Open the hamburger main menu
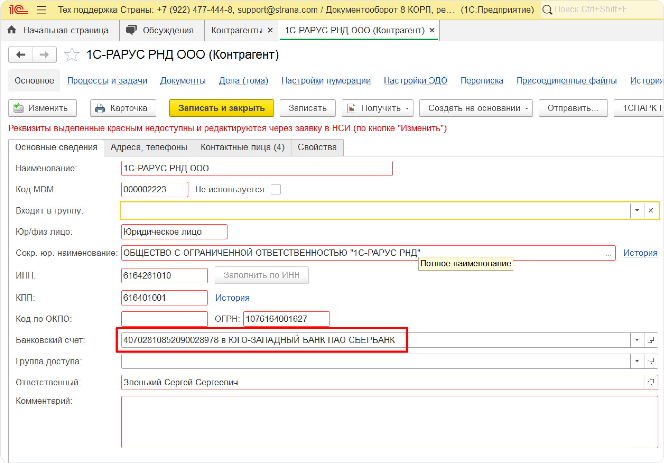Viewport: 664px width, 463px height. tap(41, 10)
